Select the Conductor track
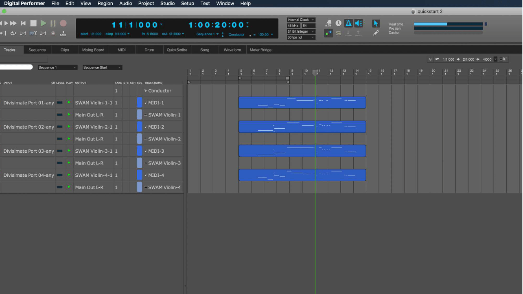 click(x=160, y=91)
